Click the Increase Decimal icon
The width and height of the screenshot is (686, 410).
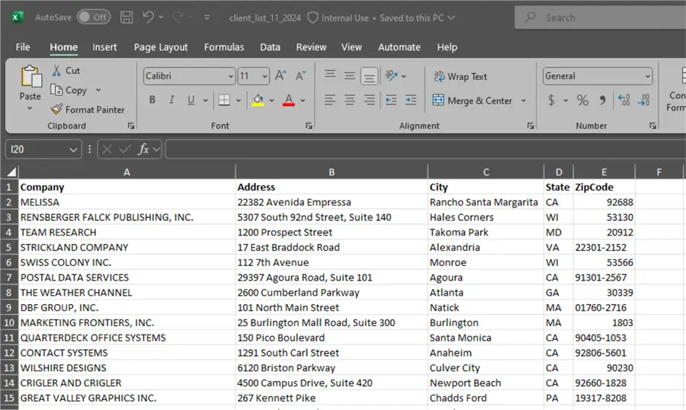pyautogui.click(x=623, y=100)
